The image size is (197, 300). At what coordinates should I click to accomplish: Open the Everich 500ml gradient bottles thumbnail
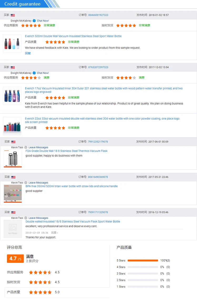[12, 44]
